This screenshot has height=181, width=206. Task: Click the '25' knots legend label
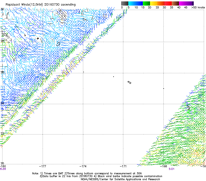point(157,8)
